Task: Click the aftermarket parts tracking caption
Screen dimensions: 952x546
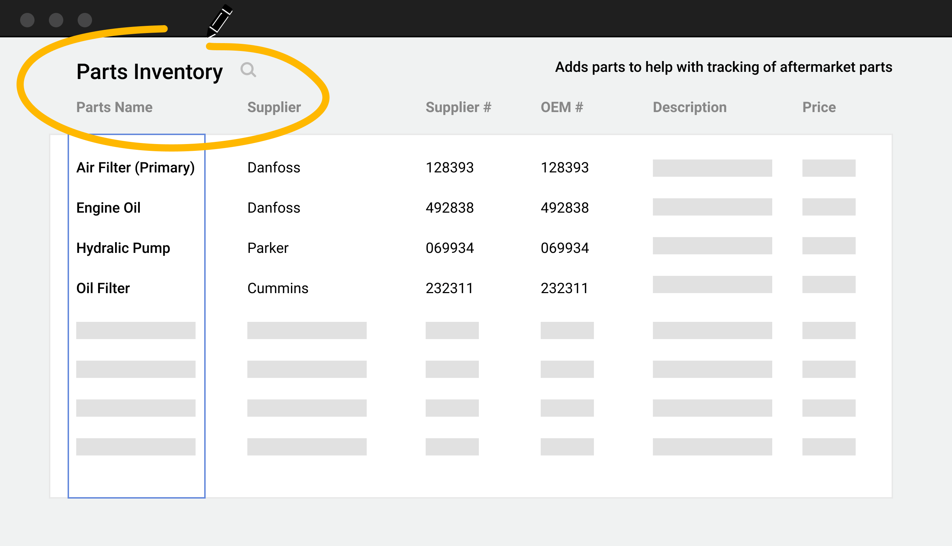Action: (x=723, y=67)
